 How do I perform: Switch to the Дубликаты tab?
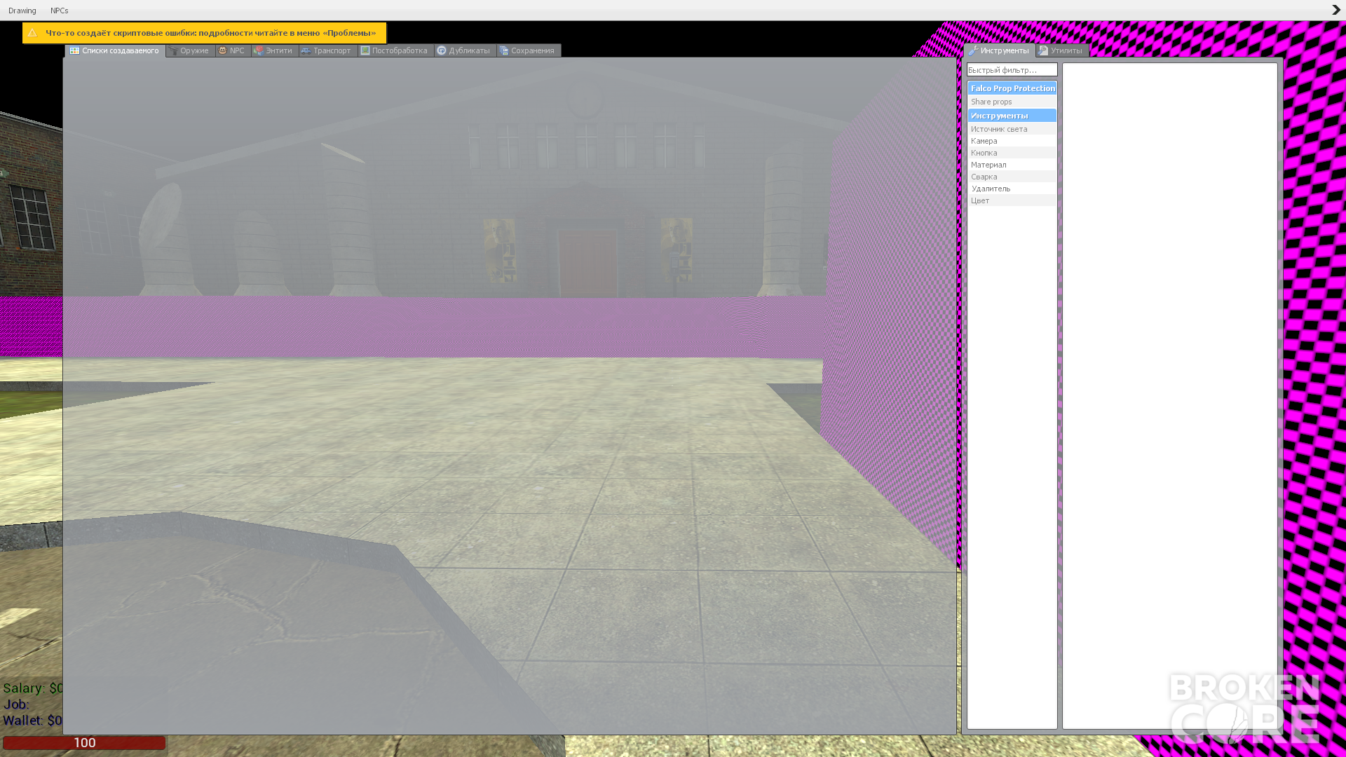(465, 50)
